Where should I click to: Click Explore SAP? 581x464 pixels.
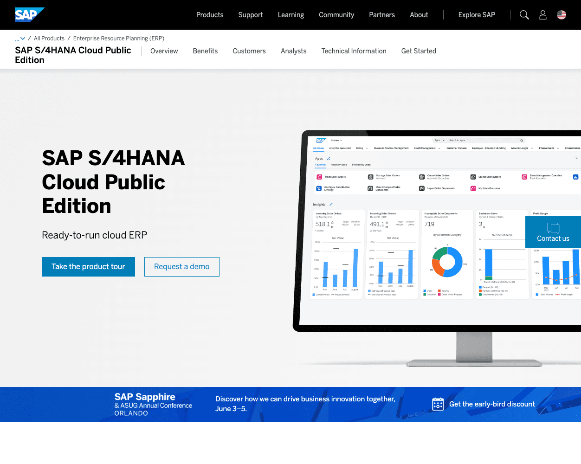point(477,15)
